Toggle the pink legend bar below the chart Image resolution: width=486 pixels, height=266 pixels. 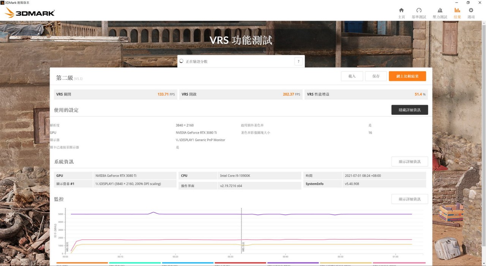tap(399, 263)
